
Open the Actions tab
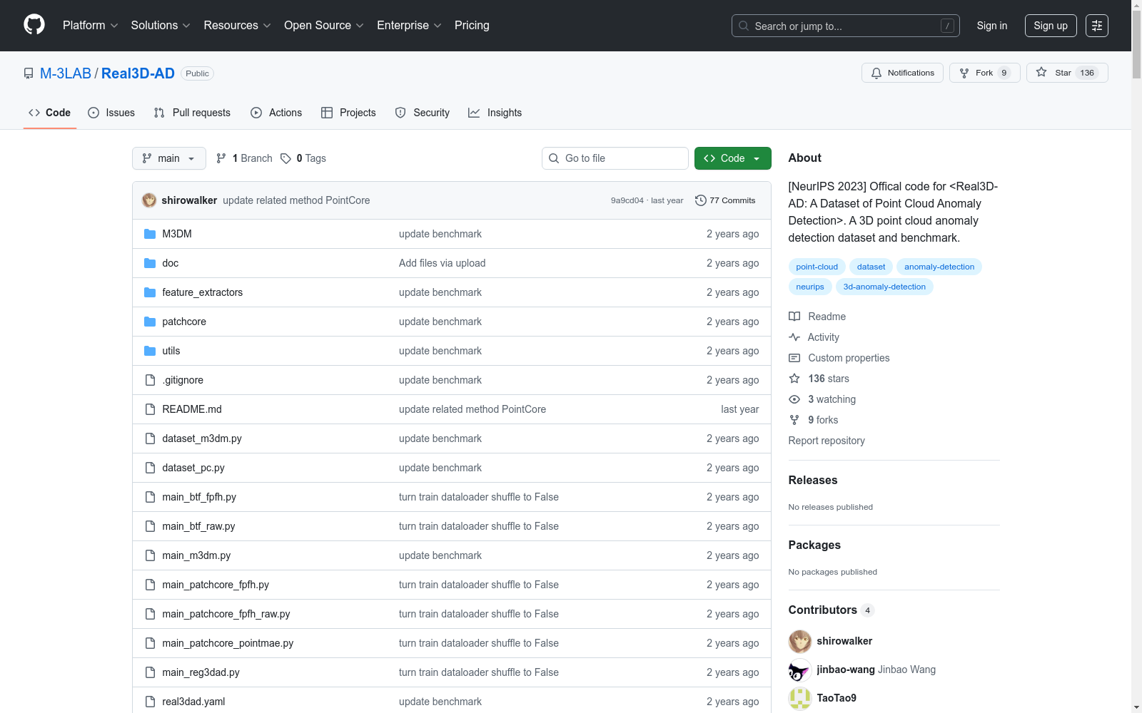pyautogui.click(x=276, y=113)
